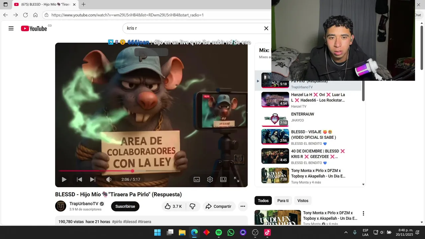The image size is (425, 239).
Task: Open the YouTube guide hamburger menu
Action: [11, 29]
